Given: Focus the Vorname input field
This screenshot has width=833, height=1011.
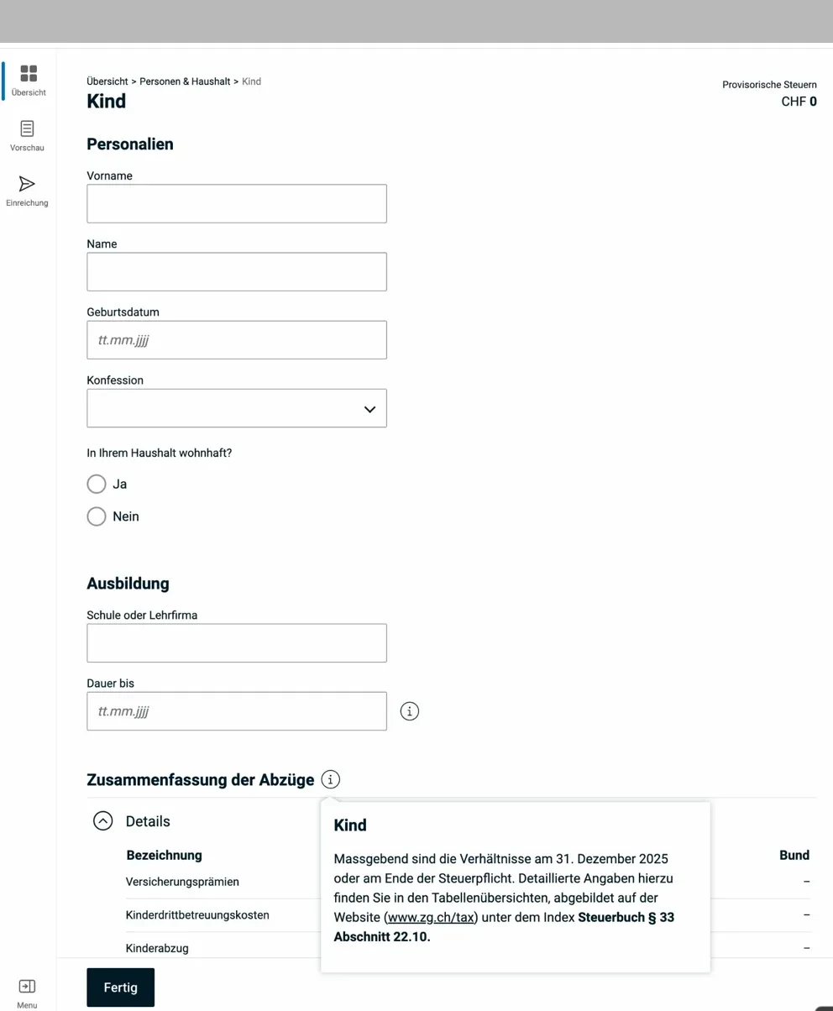Looking at the screenshot, I should coord(237,203).
